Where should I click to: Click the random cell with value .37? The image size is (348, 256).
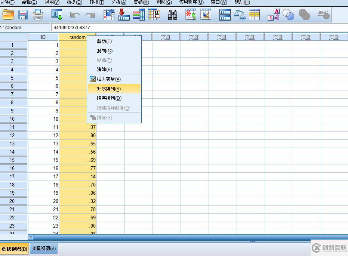78,127
